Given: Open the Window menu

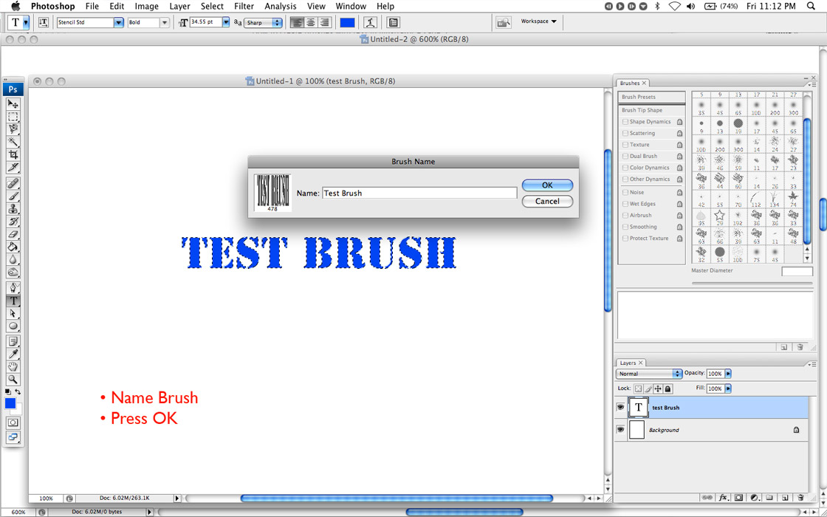Looking at the screenshot, I should pyautogui.click(x=351, y=7).
